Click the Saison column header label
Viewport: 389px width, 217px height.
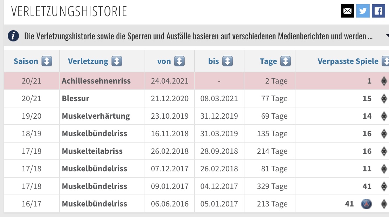(26, 61)
